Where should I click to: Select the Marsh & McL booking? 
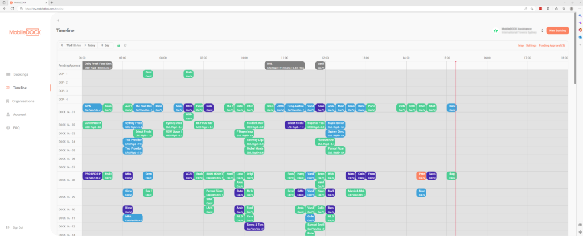click(355, 193)
